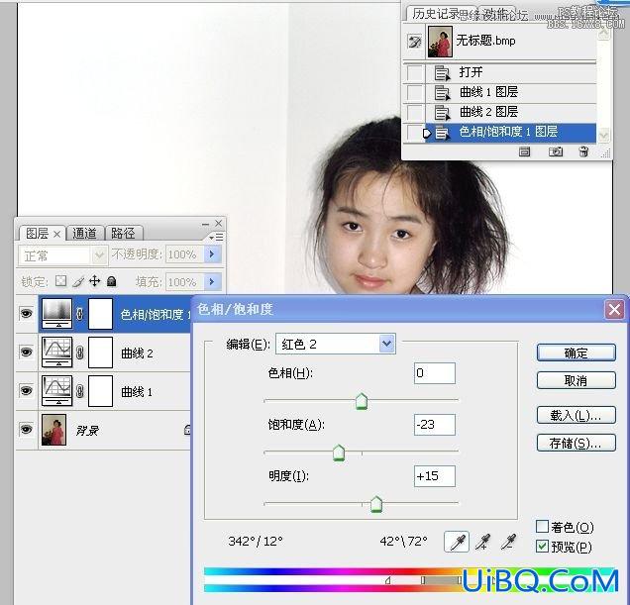630x605 pixels.
Task: Close the 色相/饱和度 dialog
Action: coord(614,309)
